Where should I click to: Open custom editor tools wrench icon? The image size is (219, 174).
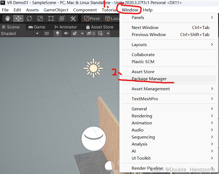[73, 18]
